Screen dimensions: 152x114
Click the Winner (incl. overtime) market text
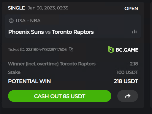(33, 64)
